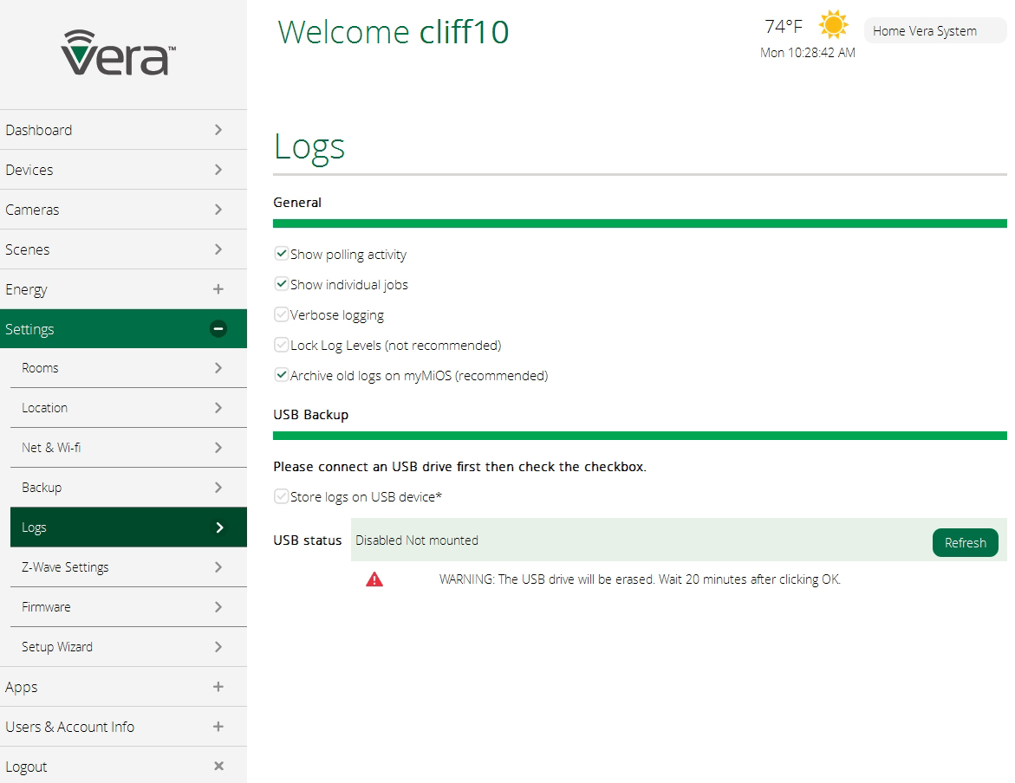Screen dimensions: 1015x783
Task: Click the Refresh button
Action: [x=965, y=542]
